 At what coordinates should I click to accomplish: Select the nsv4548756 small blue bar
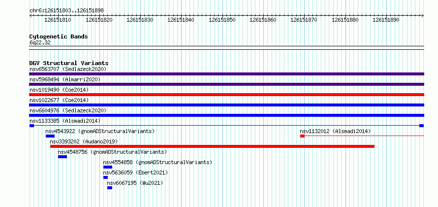63,157
